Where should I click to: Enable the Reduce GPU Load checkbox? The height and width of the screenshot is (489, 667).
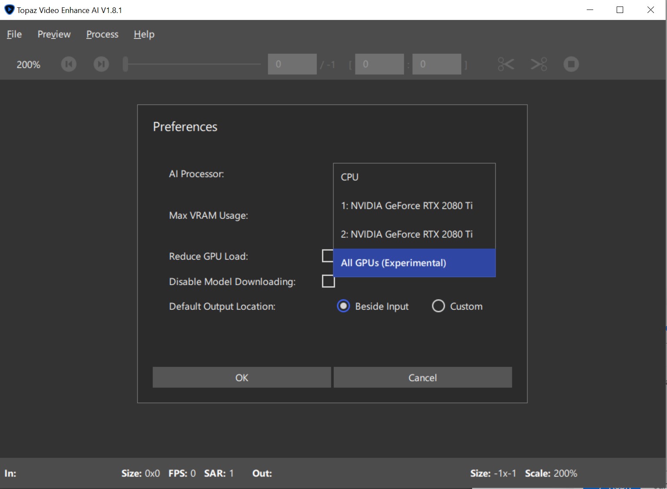pos(327,256)
